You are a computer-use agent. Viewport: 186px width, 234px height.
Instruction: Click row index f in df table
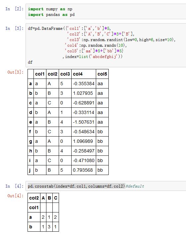tap(30, 132)
